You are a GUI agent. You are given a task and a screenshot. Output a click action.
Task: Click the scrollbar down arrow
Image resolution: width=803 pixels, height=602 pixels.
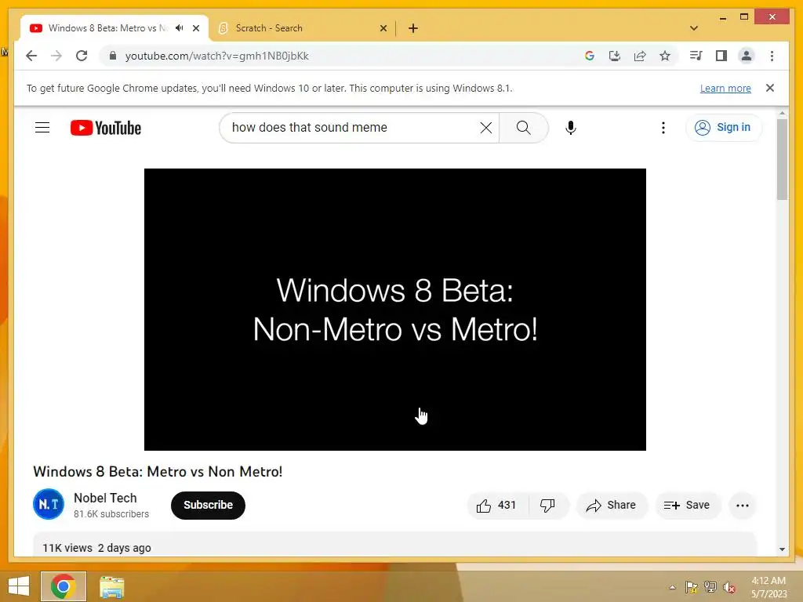click(782, 549)
